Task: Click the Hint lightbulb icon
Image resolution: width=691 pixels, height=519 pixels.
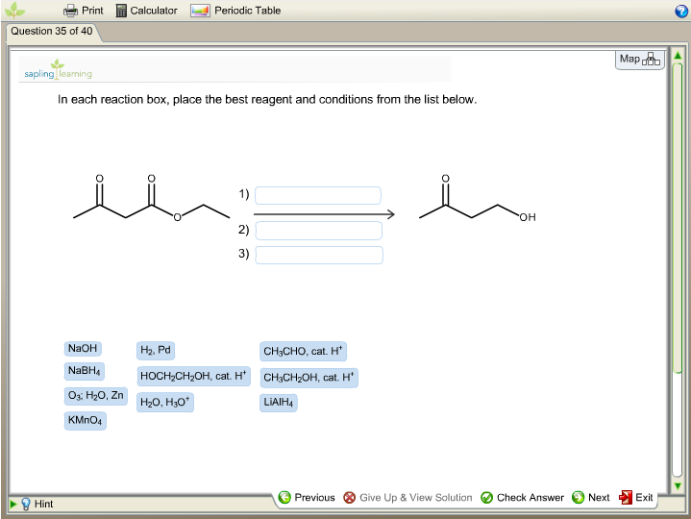Action: coord(26,504)
